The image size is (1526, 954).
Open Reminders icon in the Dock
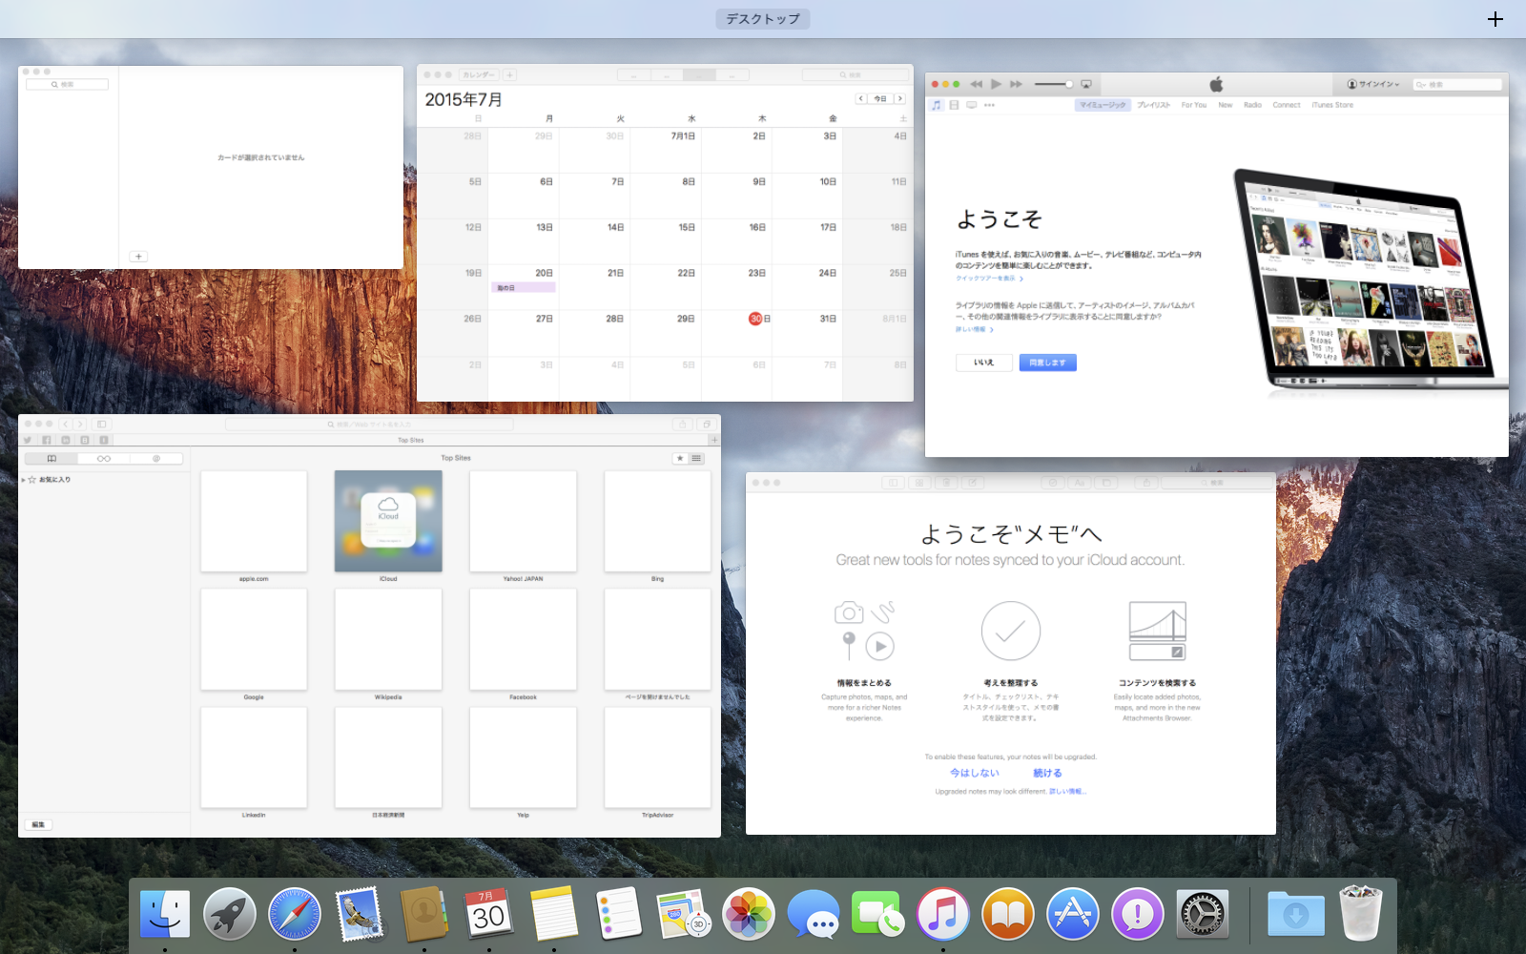tap(619, 914)
